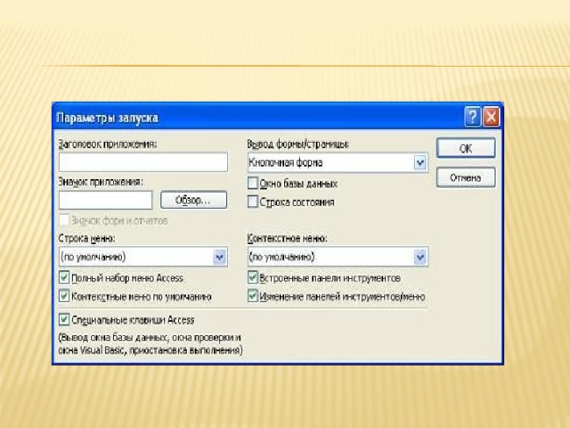The width and height of the screenshot is (570, 428).
Task: Disable Контекстные меню по умолчанию checkbox
Action: 64,296
